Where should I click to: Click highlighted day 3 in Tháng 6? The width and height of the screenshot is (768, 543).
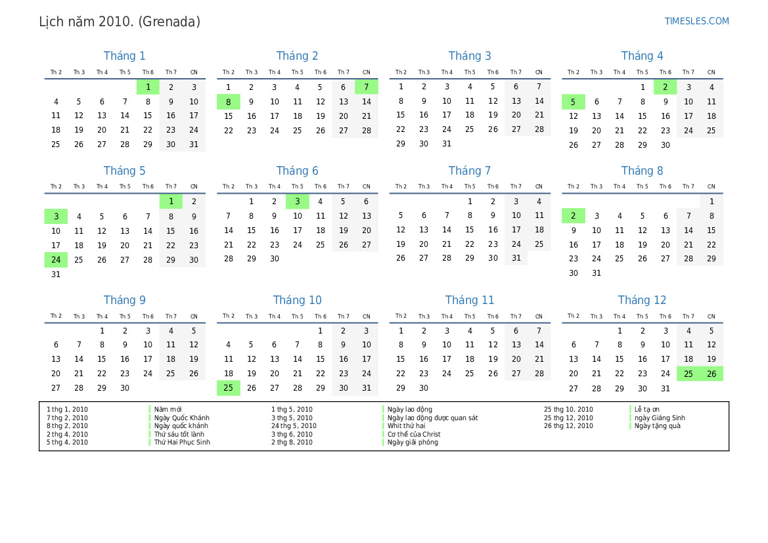(x=298, y=201)
